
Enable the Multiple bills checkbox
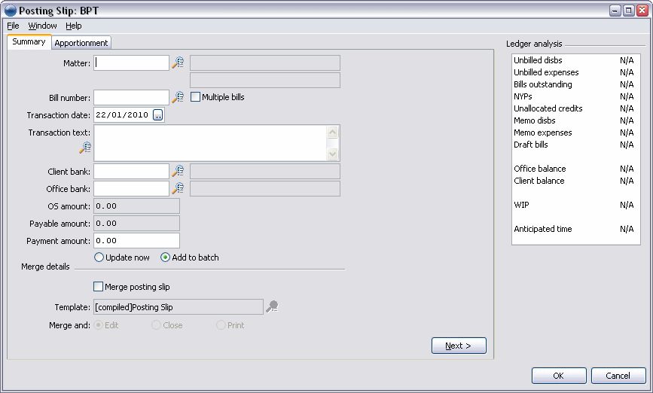[195, 97]
